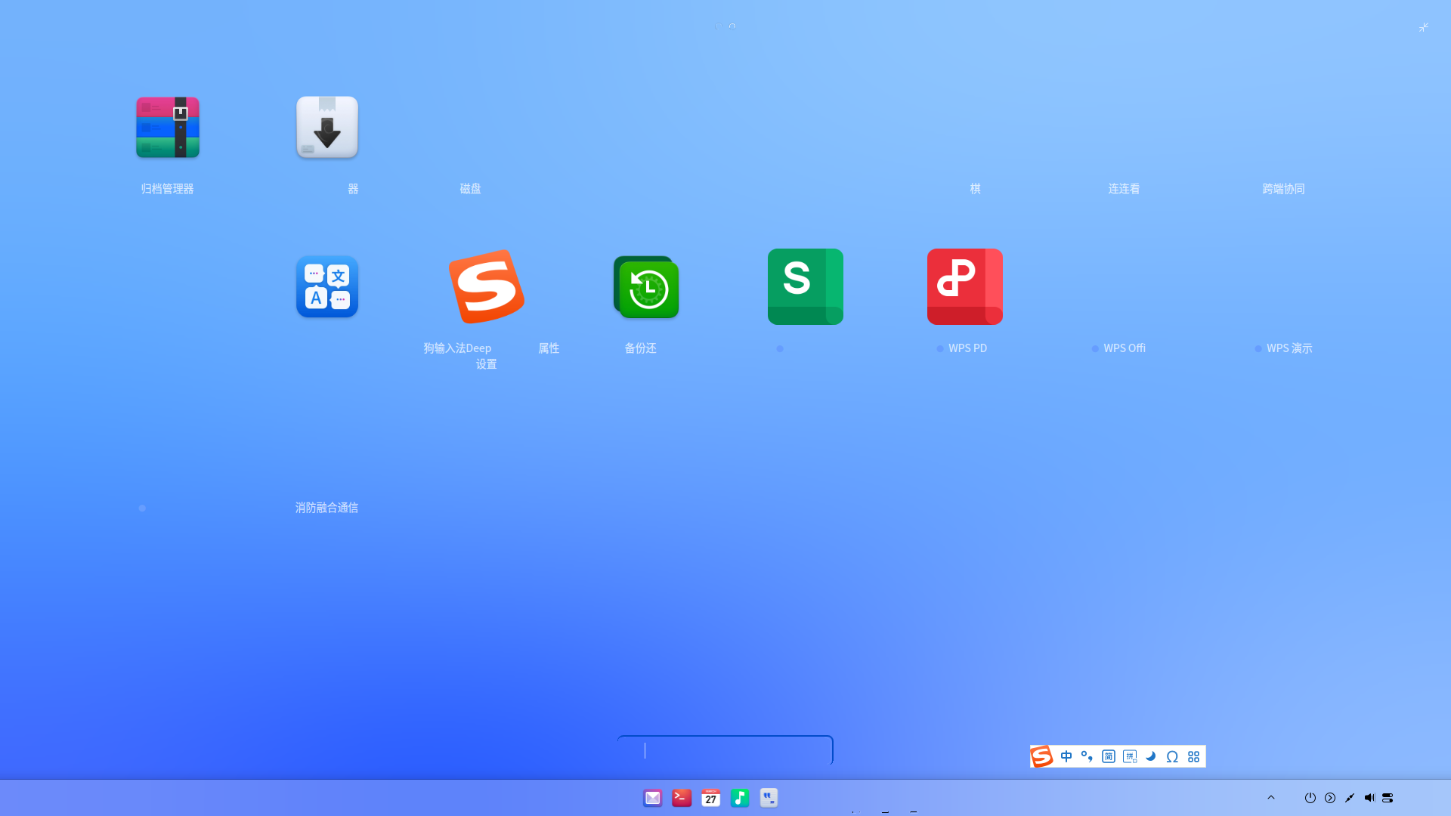Open the Sogou toolbox grid icon

[1194, 756]
